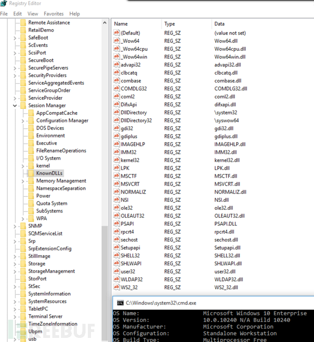Image resolution: width=314 pixels, height=342 pixels.
Task: Select the FileRenameOperations key
Action: click(x=61, y=151)
